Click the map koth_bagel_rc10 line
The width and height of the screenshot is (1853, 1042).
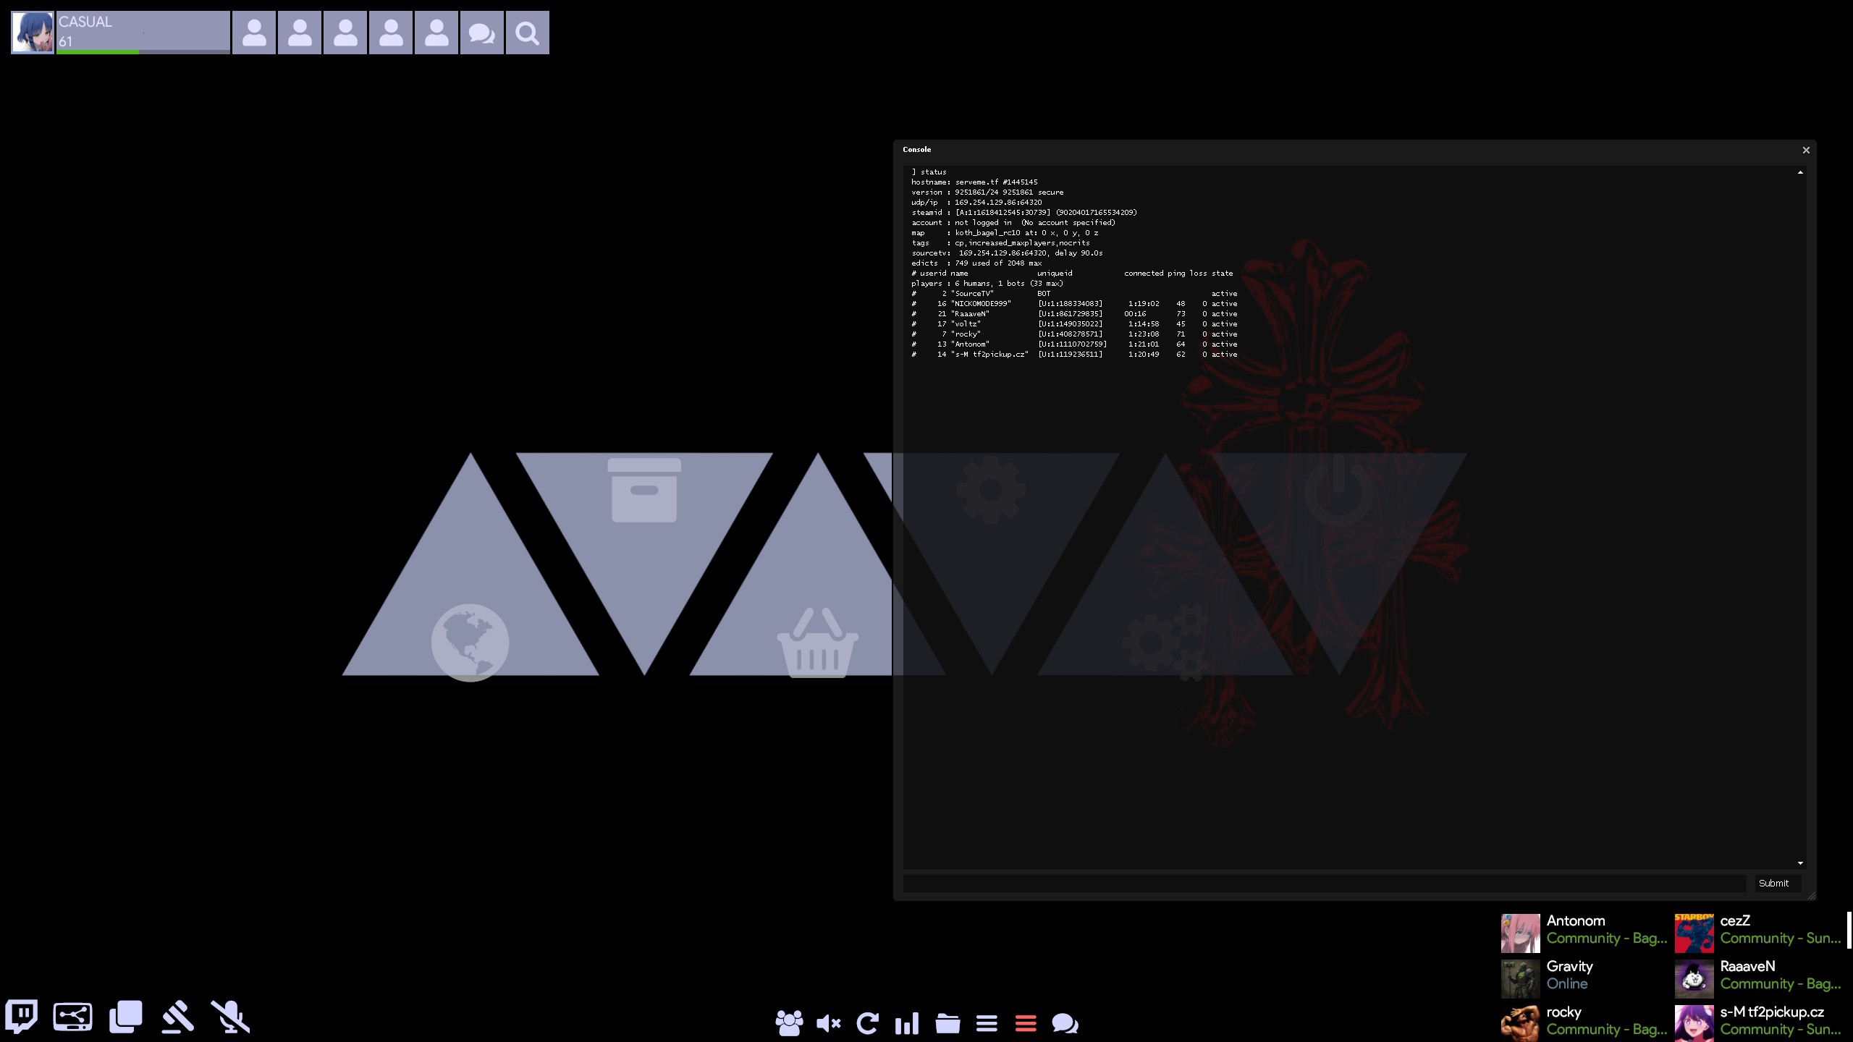click(x=1005, y=233)
